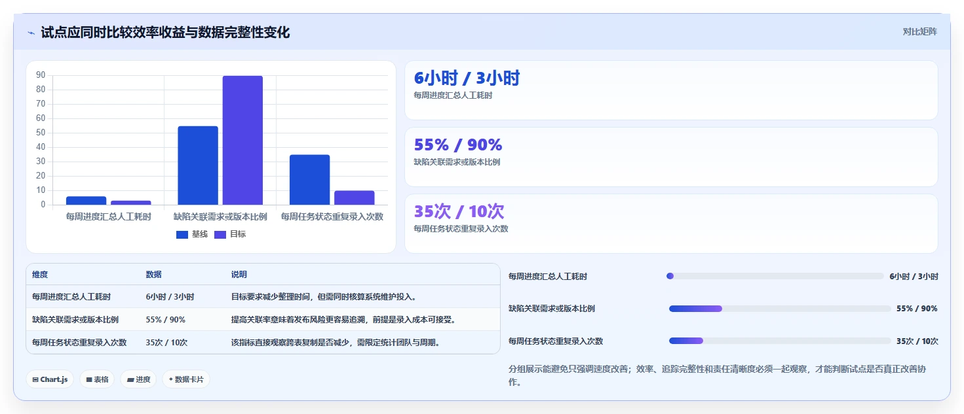
Task: Click the description starting 该指标直接观察
Action: [336, 342]
